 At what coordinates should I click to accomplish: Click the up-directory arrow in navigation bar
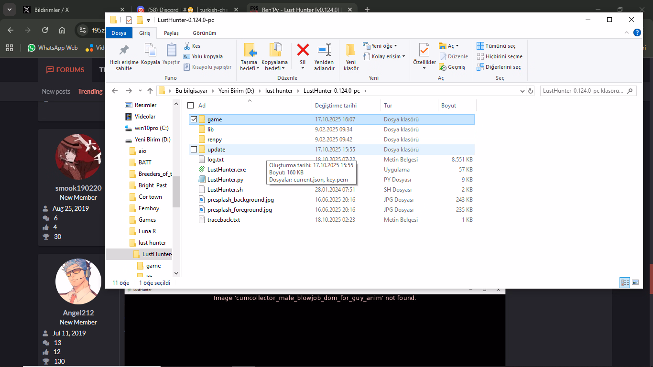pyautogui.click(x=150, y=91)
